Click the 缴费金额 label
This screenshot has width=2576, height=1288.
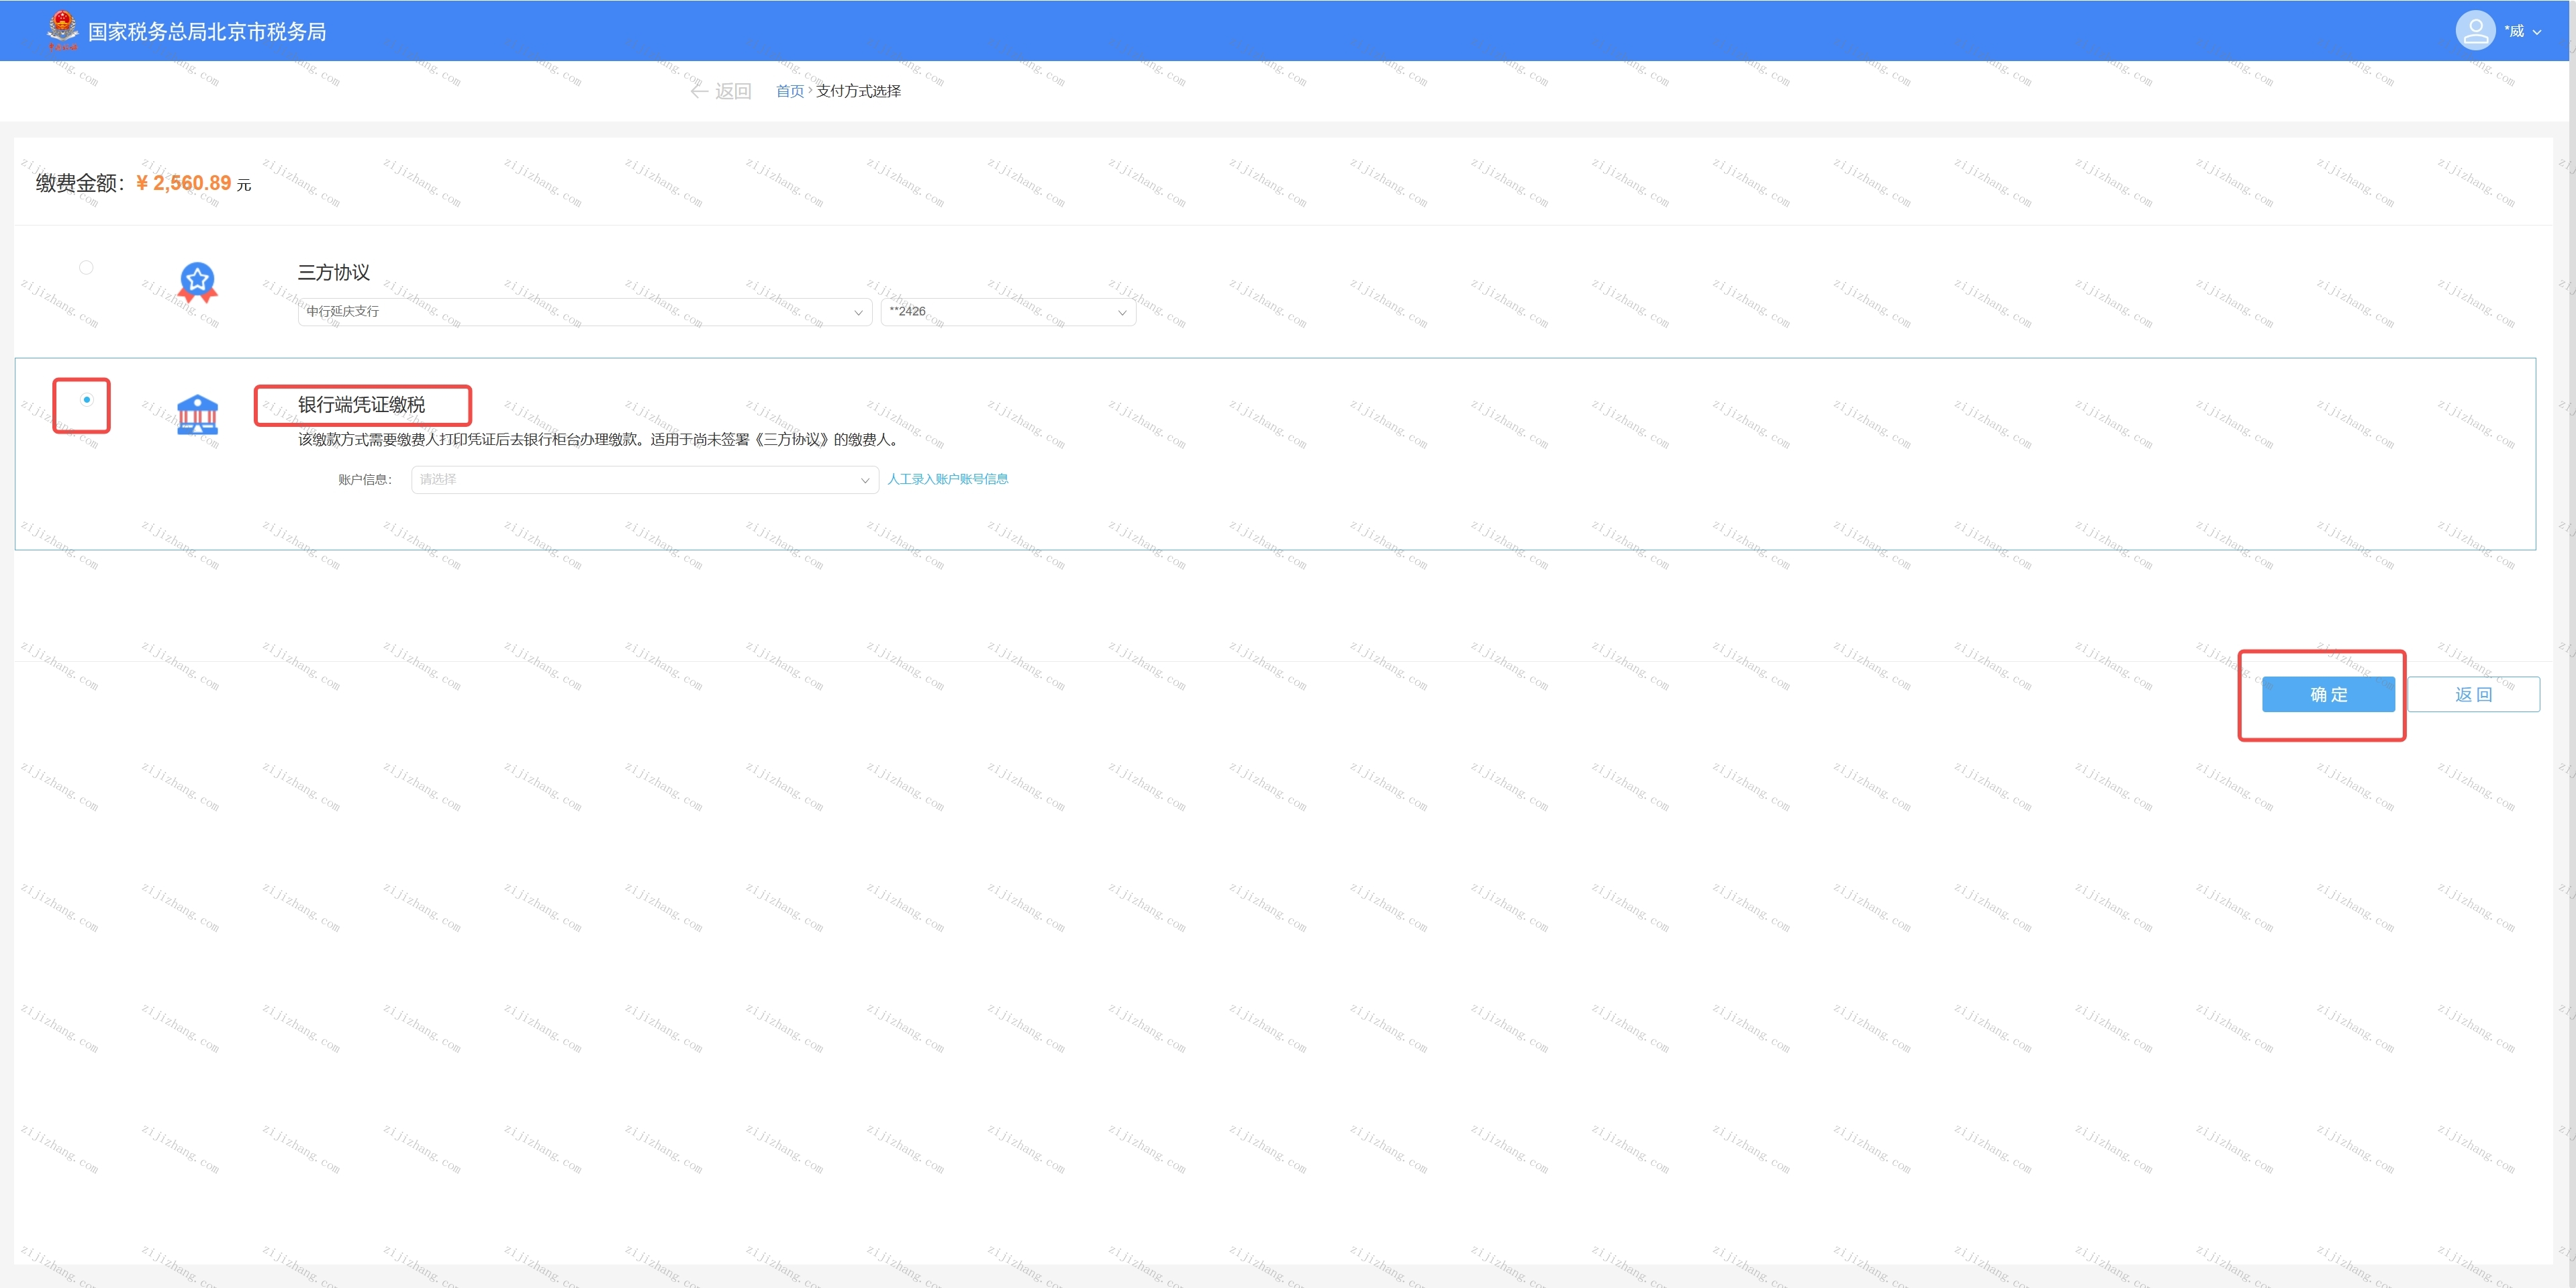pos(80,183)
